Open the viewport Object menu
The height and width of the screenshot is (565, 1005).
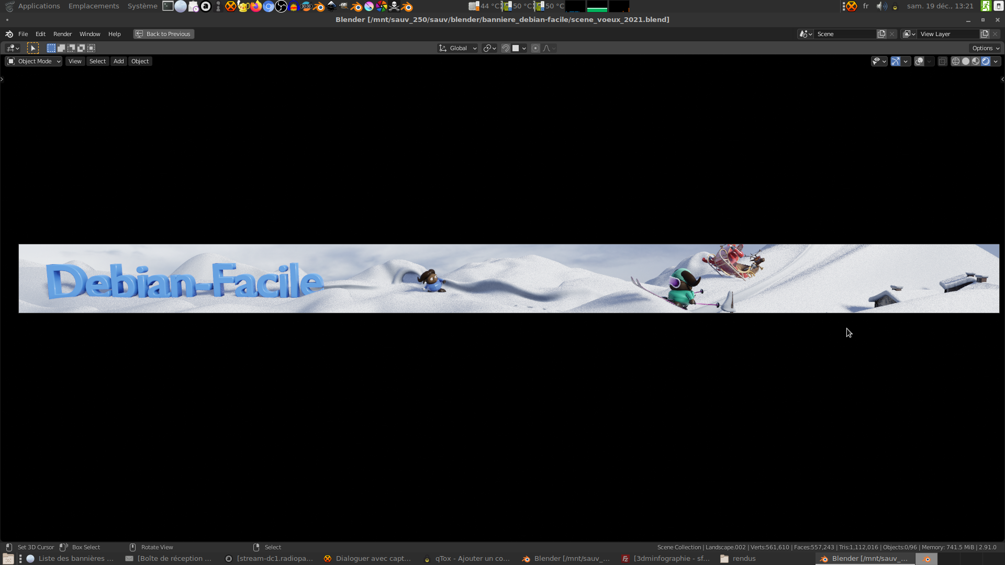(x=140, y=61)
